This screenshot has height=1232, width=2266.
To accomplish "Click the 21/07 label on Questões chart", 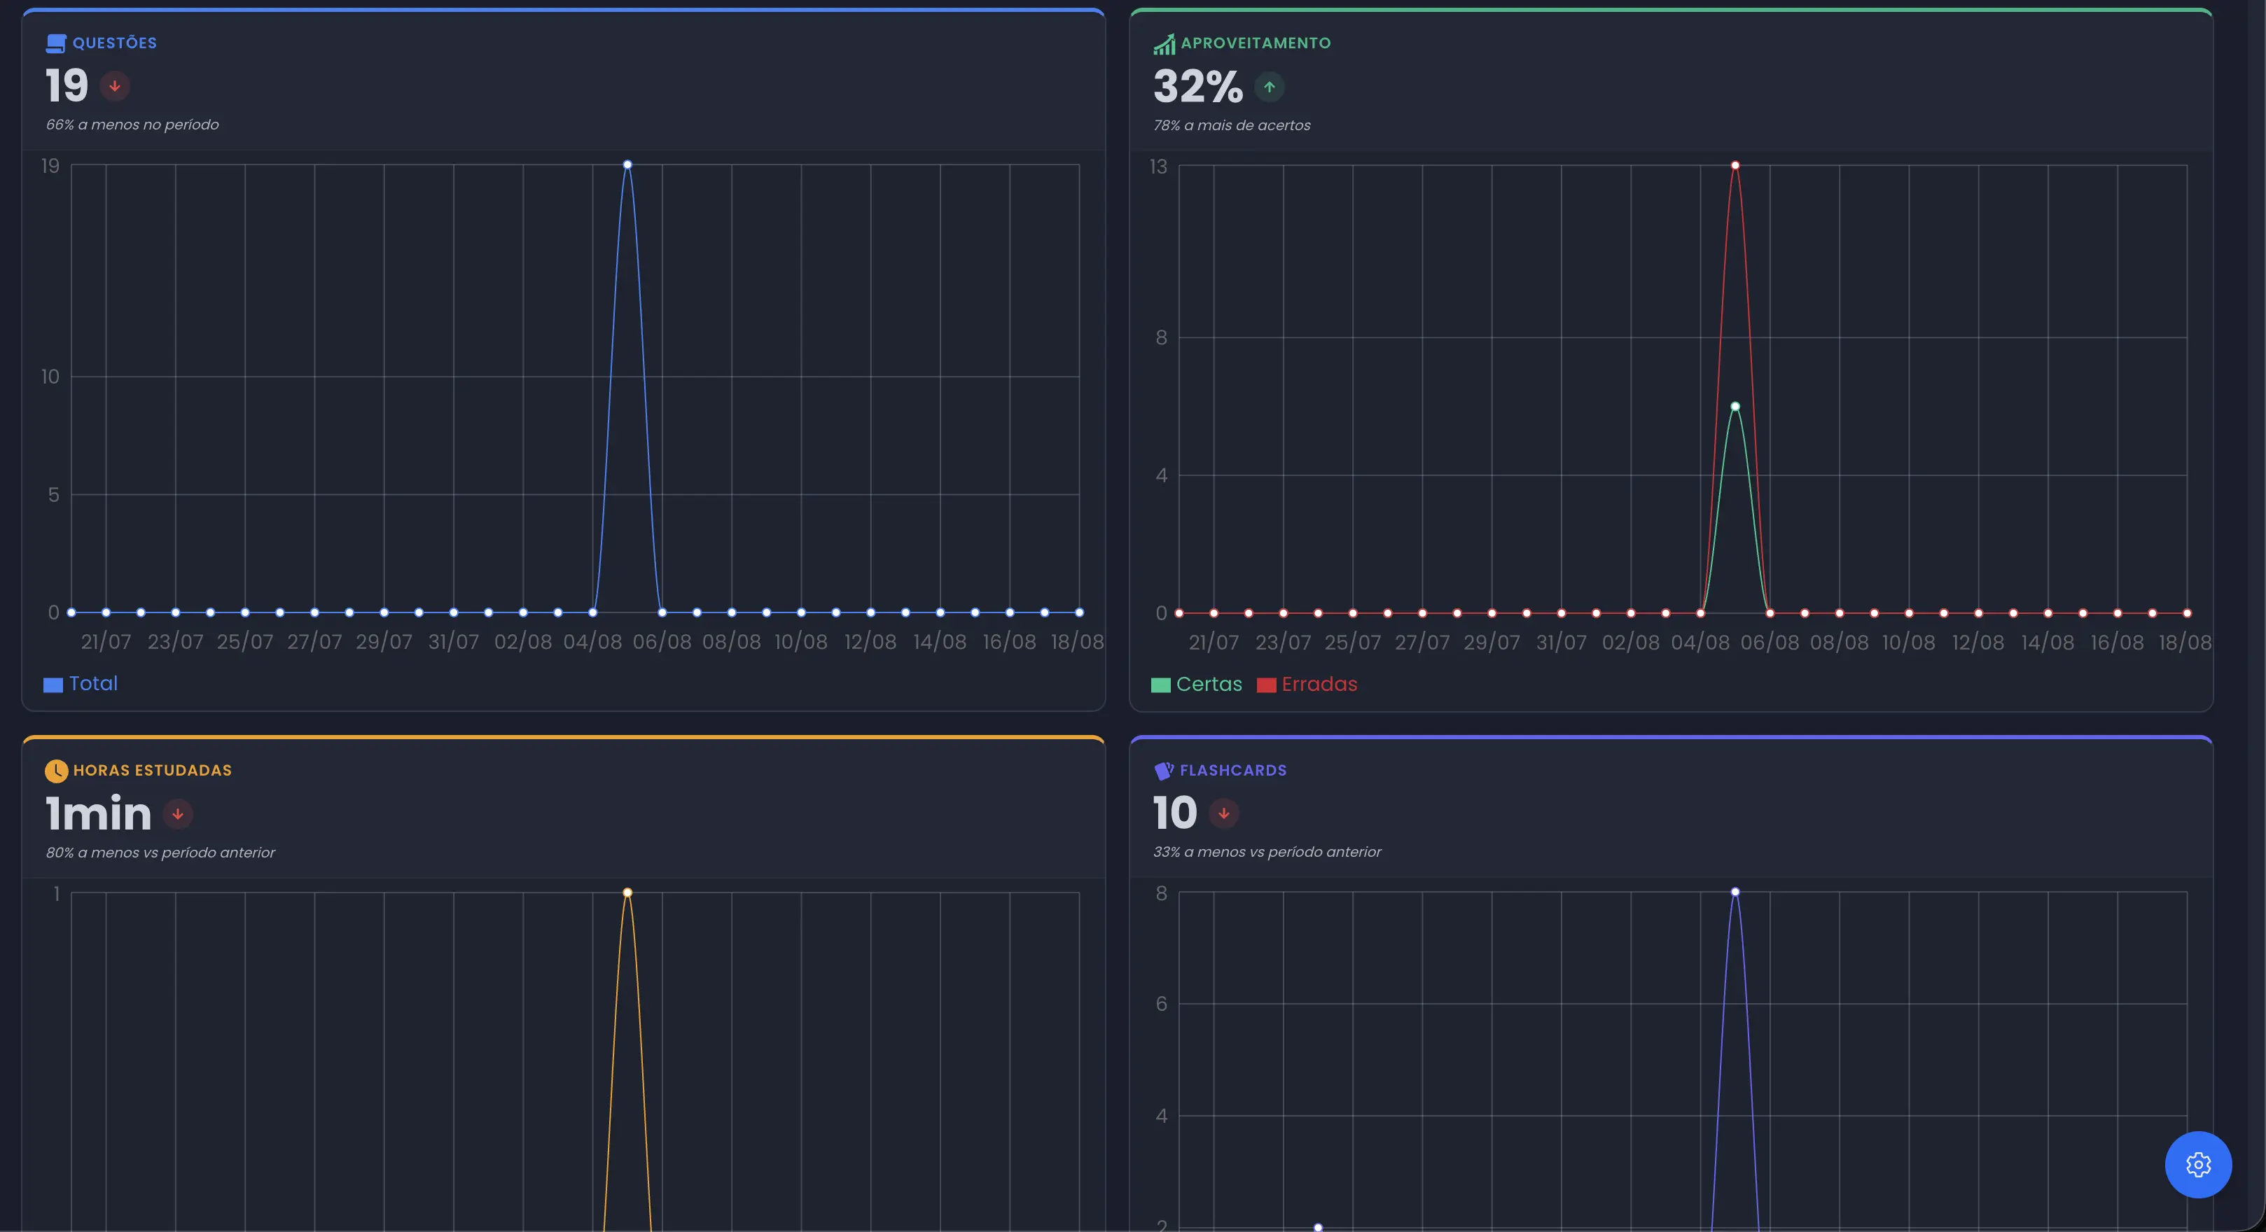I will click(106, 642).
